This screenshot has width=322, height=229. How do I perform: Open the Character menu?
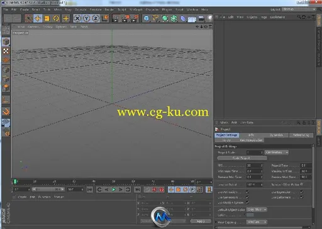152,9
